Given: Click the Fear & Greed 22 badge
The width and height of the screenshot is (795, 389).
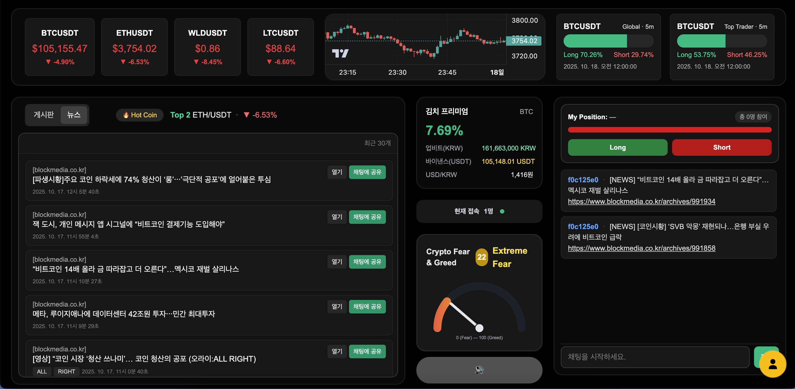Looking at the screenshot, I should tap(481, 257).
